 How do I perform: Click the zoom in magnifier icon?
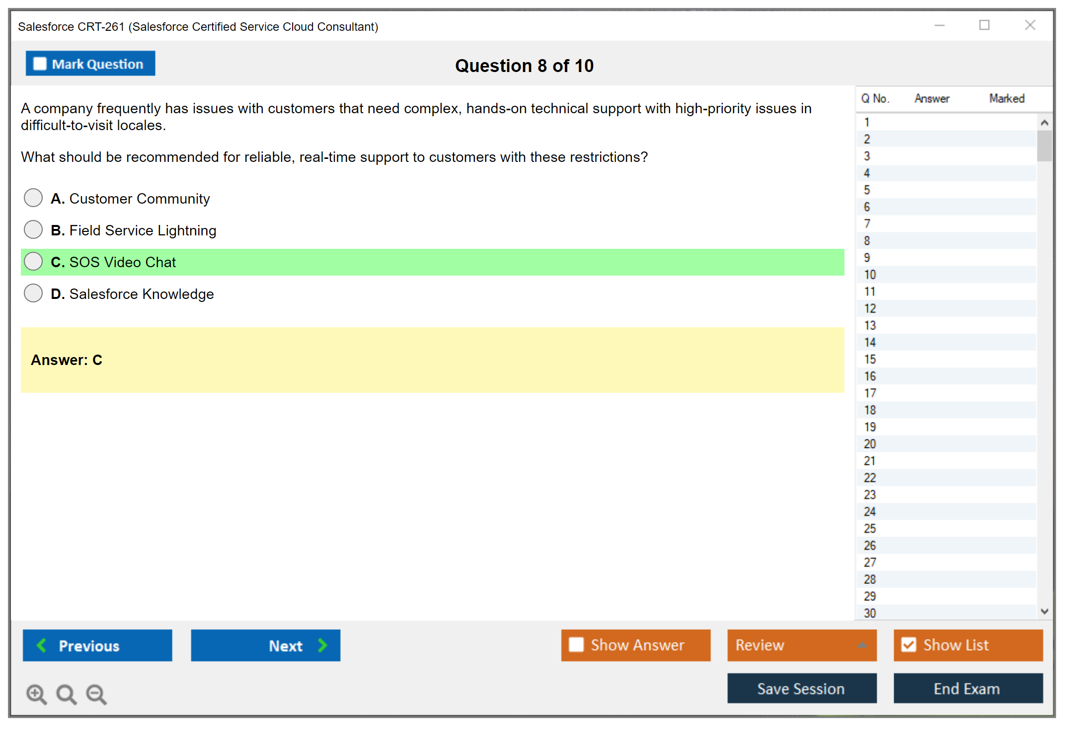36,694
